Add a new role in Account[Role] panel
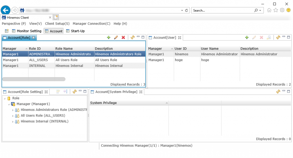 (x=108, y=37)
